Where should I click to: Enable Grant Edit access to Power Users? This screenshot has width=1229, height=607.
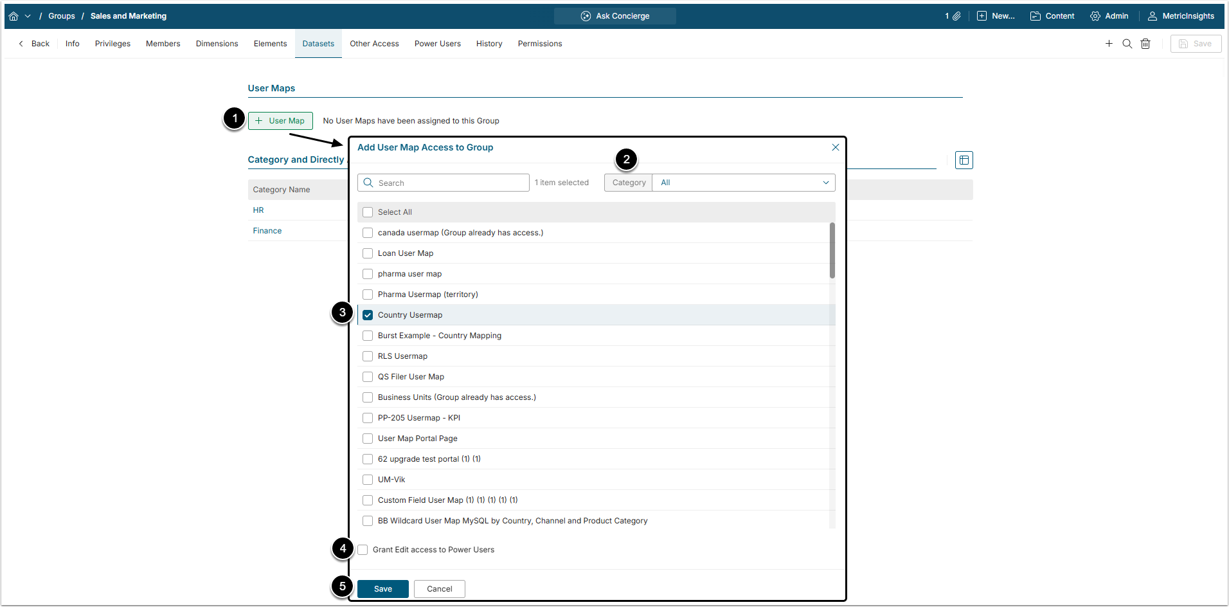tap(363, 550)
